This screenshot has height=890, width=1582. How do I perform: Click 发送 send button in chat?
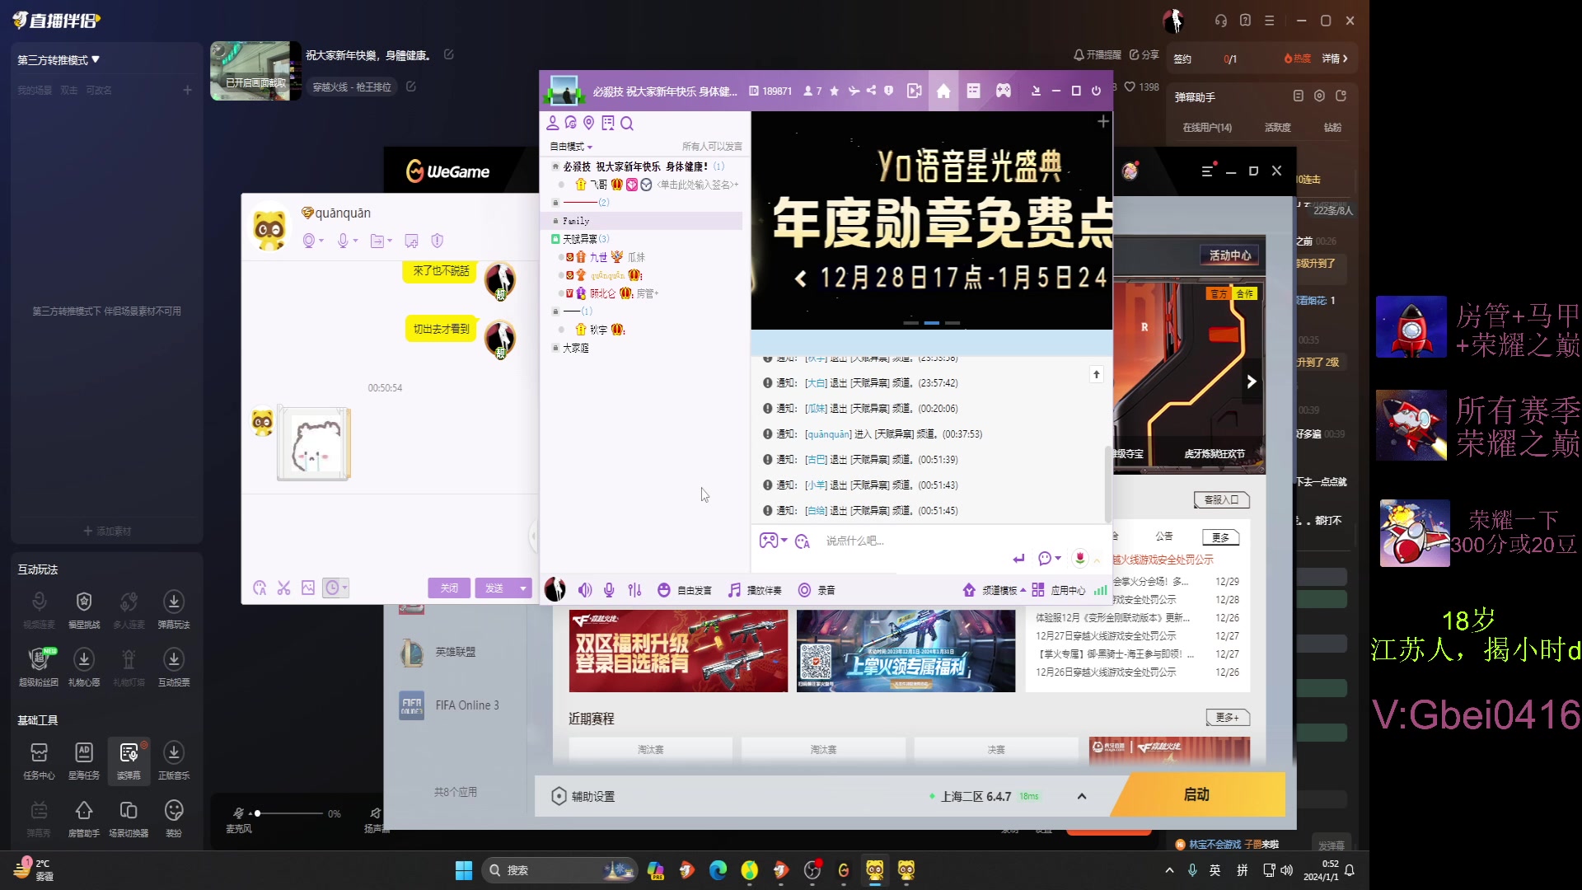click(494, 588)
